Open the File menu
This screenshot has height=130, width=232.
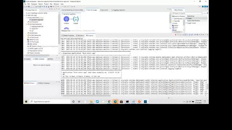(25, 4)
